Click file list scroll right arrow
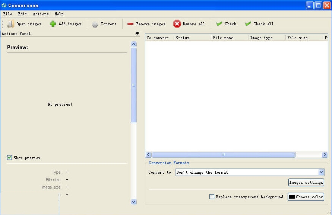Viewport: 332px width, 215px height. coord(325,155)
